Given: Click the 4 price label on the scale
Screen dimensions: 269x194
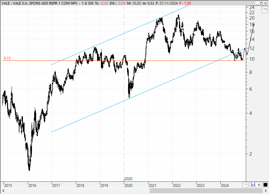Looking at the screenshot, I should point(251,113).
